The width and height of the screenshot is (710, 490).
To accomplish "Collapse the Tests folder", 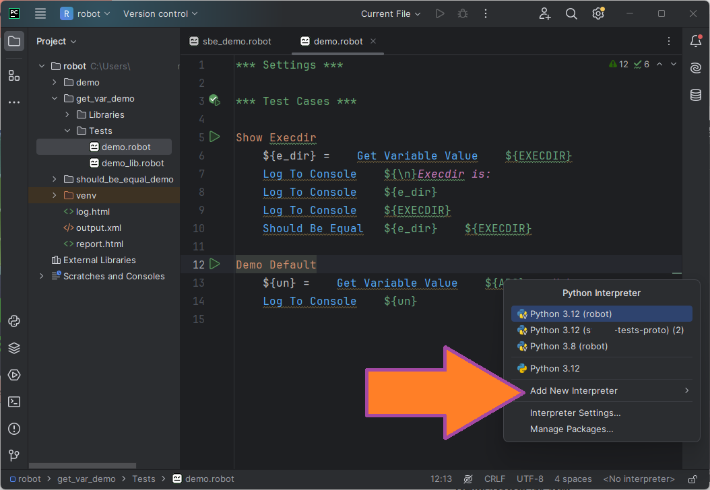I will [67, 131].
